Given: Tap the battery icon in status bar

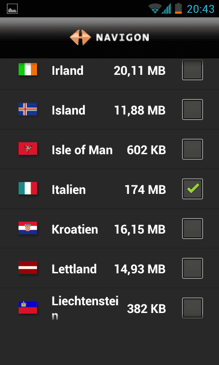Looking at the screenshot, I should tap(178, 9).
